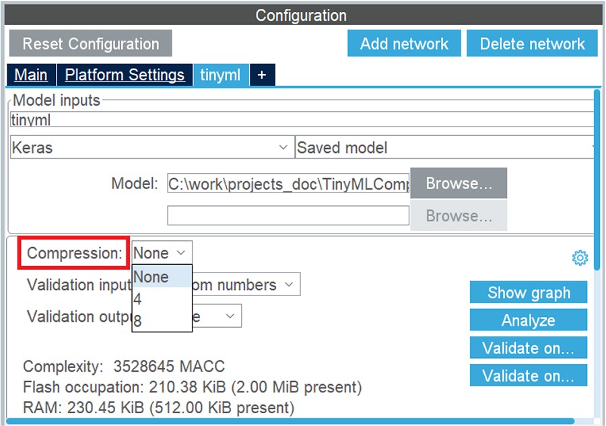Collapse the Compression dropdown arrow

click(x=181, y=253)
